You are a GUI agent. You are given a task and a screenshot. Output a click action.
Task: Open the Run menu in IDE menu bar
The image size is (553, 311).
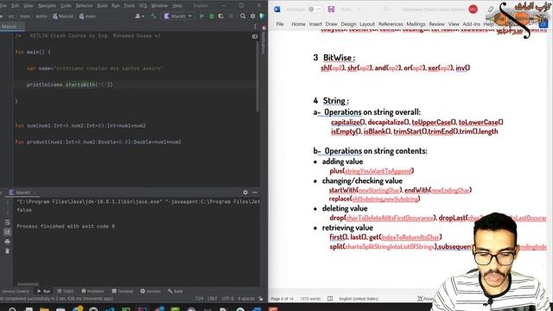coord(115,6)
